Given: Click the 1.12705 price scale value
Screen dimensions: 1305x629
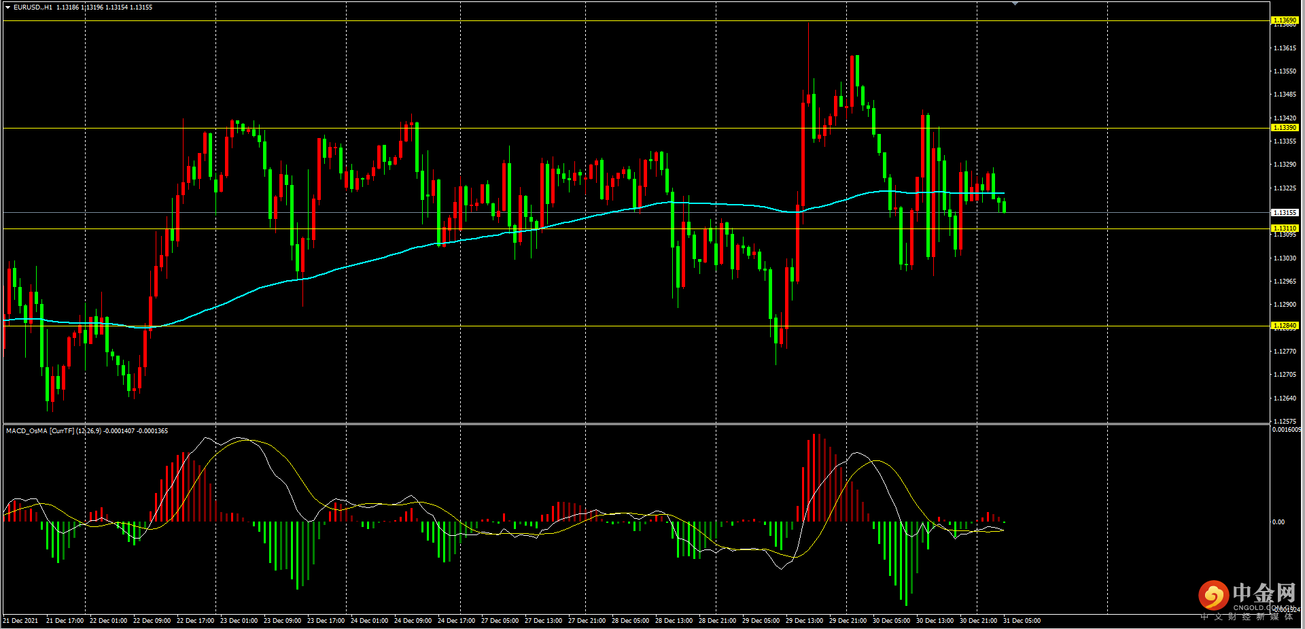Looking at the screenshot, I should 1285,375.
